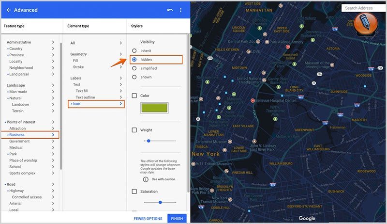Viewport: 387px width, 224px height.
Task: Select the Fill element type
Action: (x=75, y=61)
